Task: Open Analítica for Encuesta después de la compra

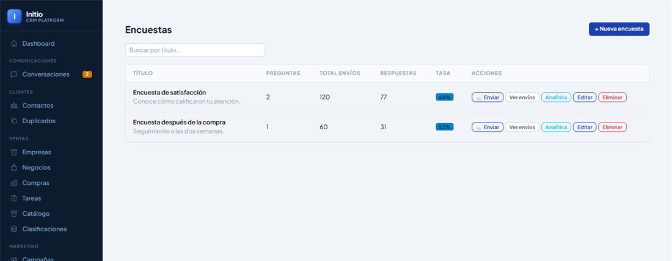Action: tap(557, 127)
